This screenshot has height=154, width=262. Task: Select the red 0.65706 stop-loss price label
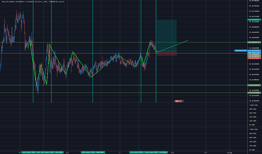tap(254, 58)
